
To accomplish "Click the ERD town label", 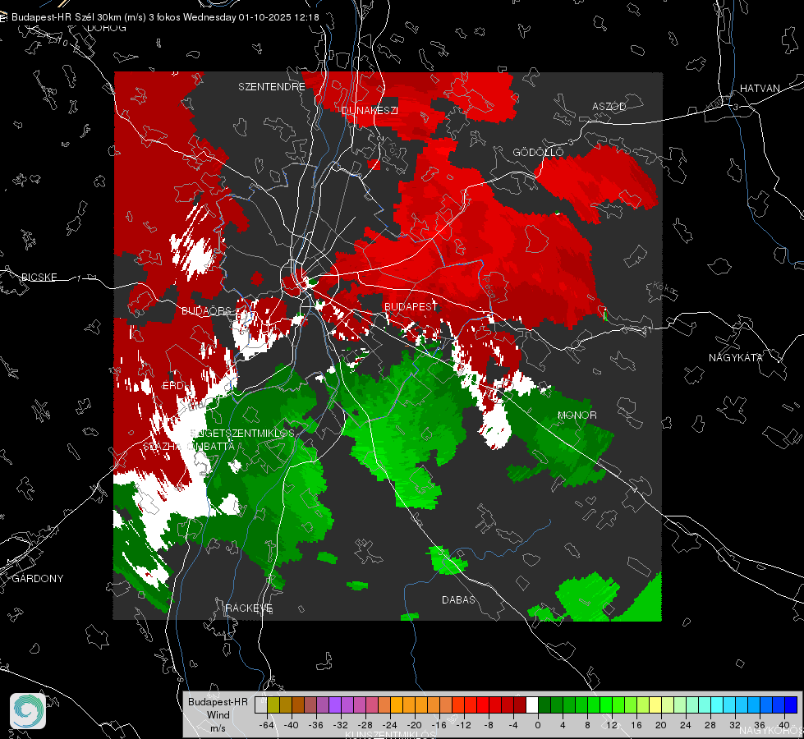I will coord(172,386).
